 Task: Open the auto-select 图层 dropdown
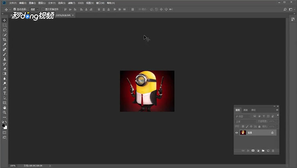[x=34, y=9]
